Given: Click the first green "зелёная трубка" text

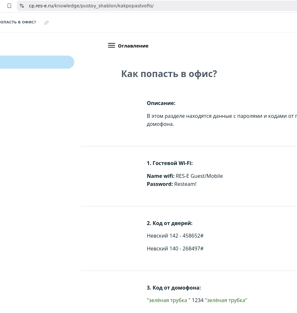Looking at the screenshot, I should click(x=168, y=300).
